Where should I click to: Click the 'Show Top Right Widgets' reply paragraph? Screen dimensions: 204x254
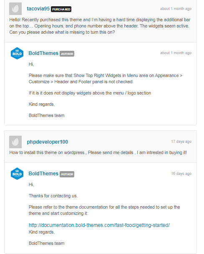[x=106, y=79]
